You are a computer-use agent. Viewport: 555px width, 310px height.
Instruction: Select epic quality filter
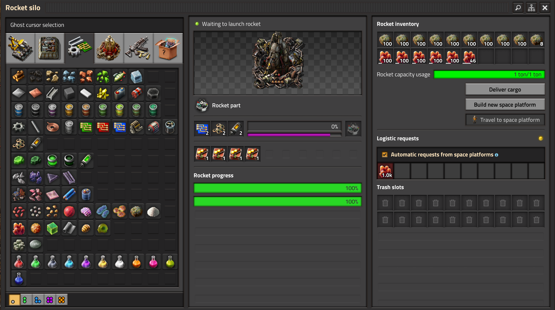point(50,300)
